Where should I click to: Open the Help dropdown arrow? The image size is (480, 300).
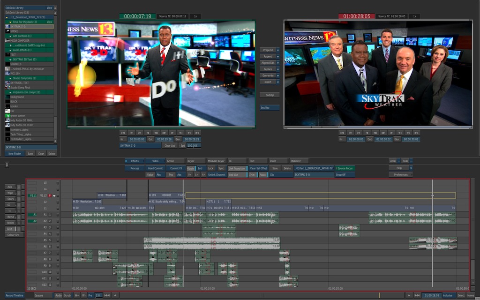[x=411, y=168]
